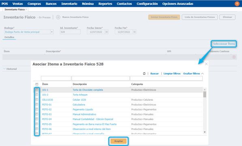Viewport: 242px width, 146px height.
Task: Switch to the Detalles tab
Action: [x=9, y=37]
